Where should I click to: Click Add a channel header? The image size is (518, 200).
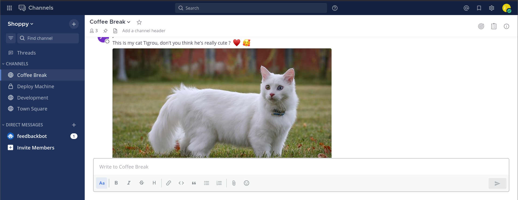click(x=144, y=31)
